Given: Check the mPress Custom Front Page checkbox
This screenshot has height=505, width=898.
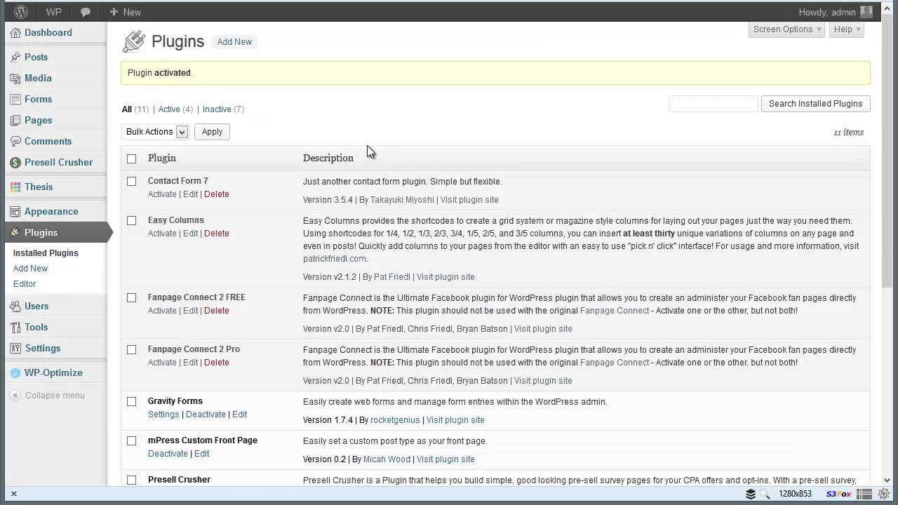Looking at the screenshot, I should click(131, 440).
